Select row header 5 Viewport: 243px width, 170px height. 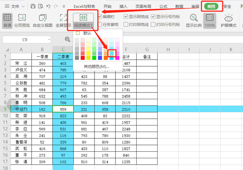pos(5,83)
